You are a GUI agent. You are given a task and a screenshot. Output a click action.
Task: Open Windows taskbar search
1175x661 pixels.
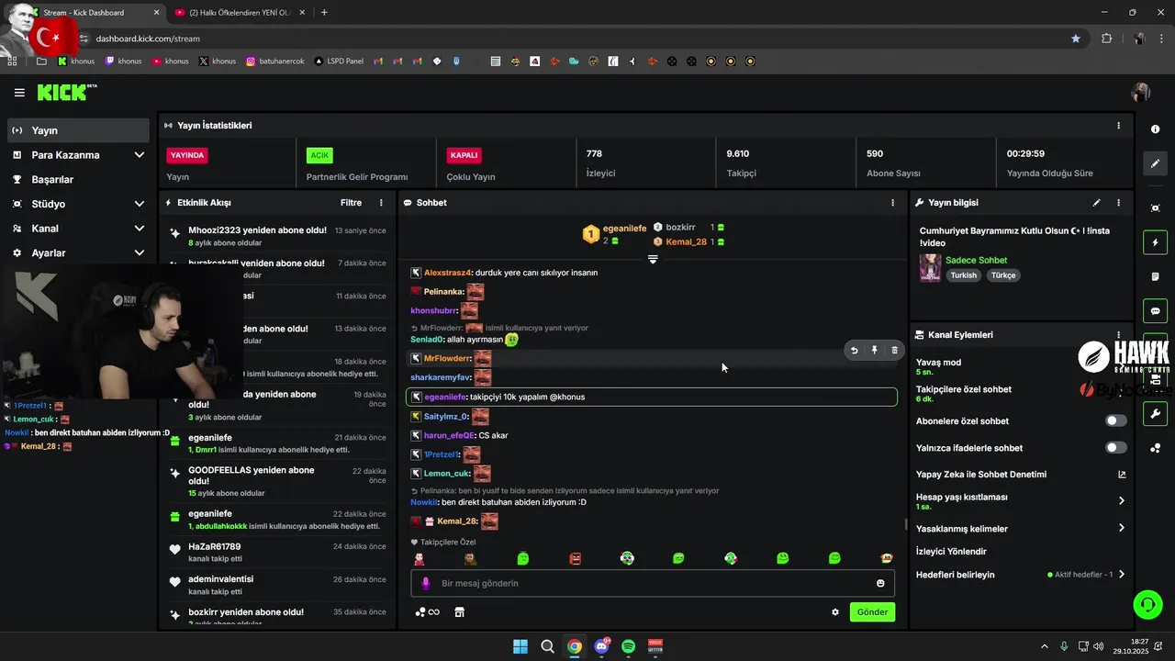click(547, 646)
